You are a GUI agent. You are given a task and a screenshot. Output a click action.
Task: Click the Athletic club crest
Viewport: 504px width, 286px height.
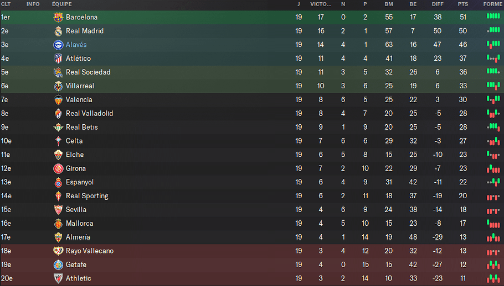[58, 279]
